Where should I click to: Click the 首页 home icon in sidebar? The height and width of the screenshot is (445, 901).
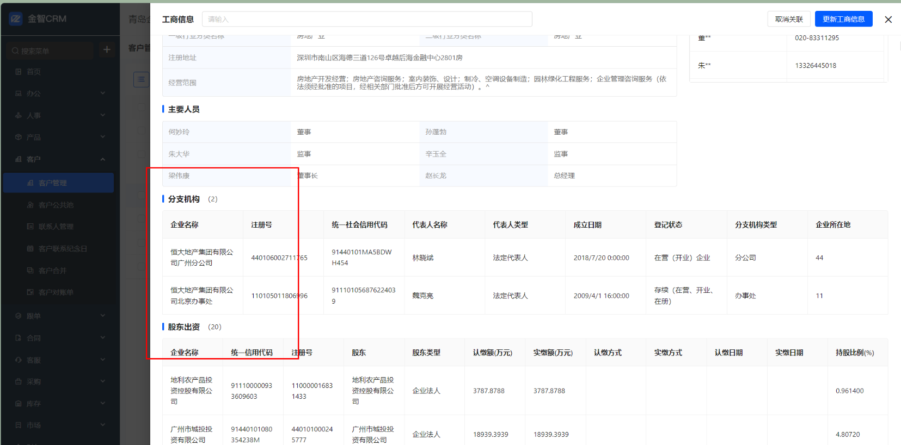click(x=19, y=72)
